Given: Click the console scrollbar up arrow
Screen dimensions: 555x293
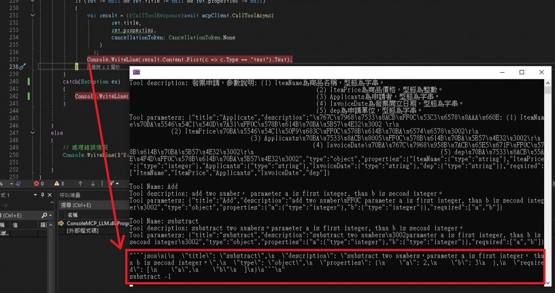Looking at the screenshot, I should point(548,83).
